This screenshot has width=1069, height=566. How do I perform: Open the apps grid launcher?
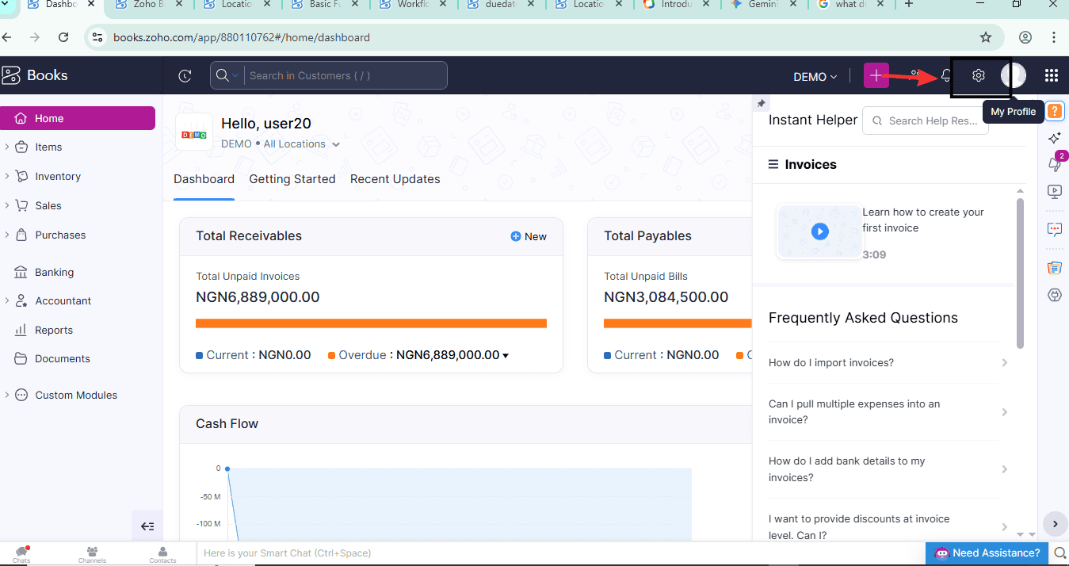point(1052,75)
